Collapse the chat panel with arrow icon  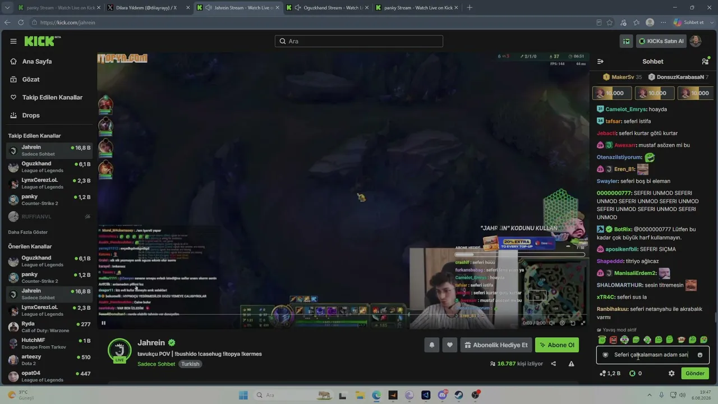pos(600,62)
